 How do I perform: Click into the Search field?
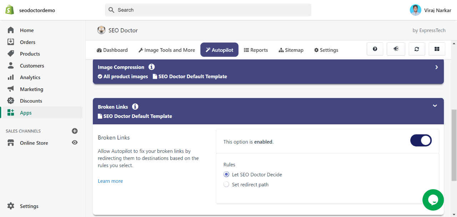click(x=208, y=10)
